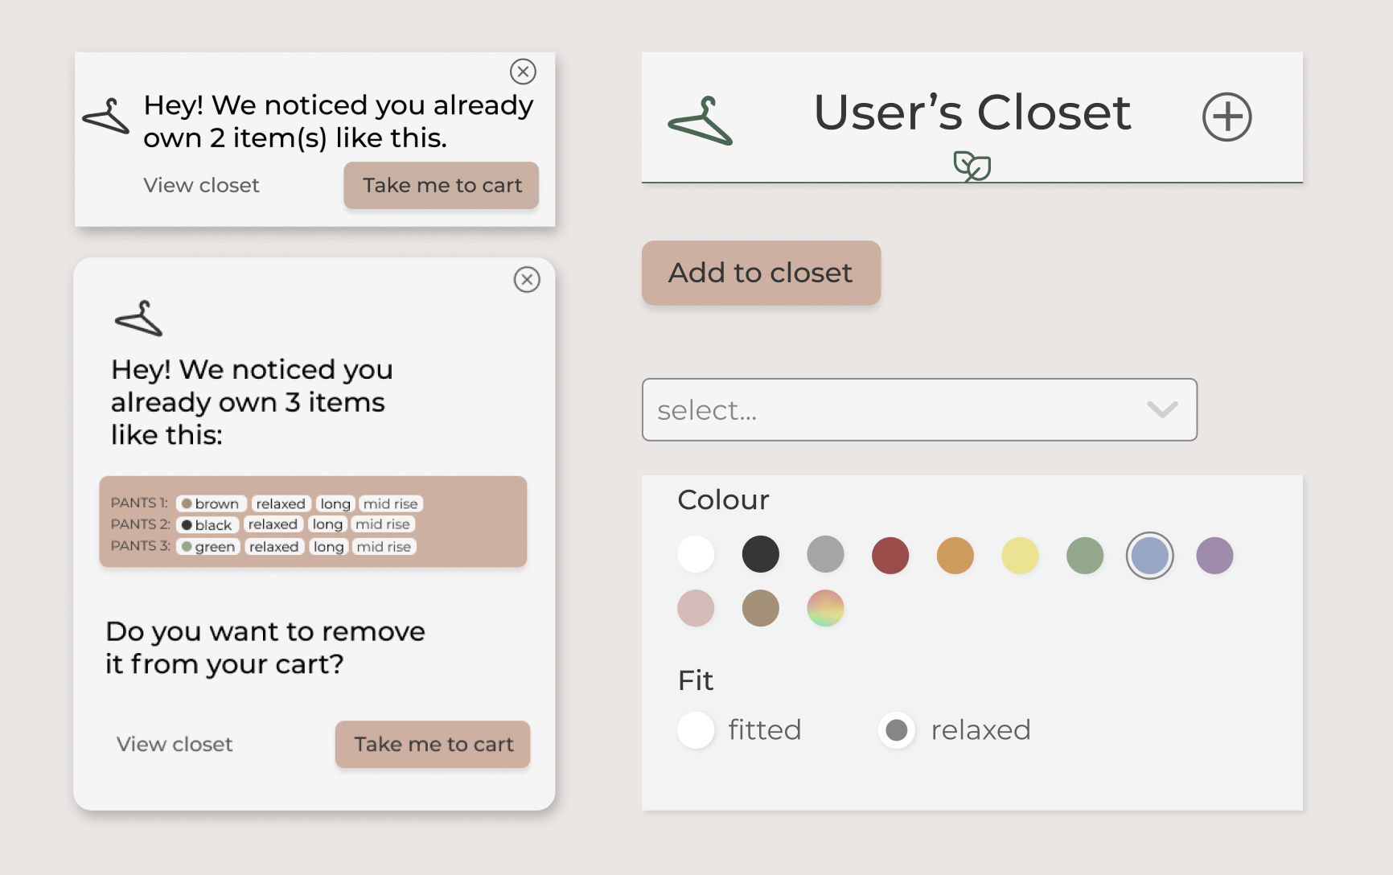The width and height of the screenshot is (1393, 875).
Task: Click the long tag in PANTS 3 row
Action: coord(329,547)
